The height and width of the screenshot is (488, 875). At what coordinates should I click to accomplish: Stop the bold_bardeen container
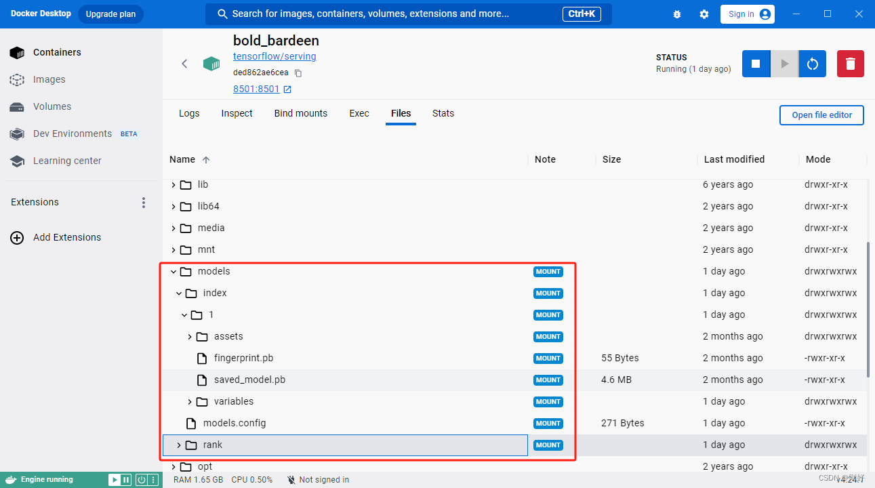756,64
